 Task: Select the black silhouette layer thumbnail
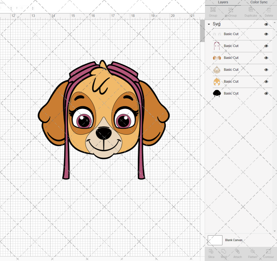pos(217,93)
